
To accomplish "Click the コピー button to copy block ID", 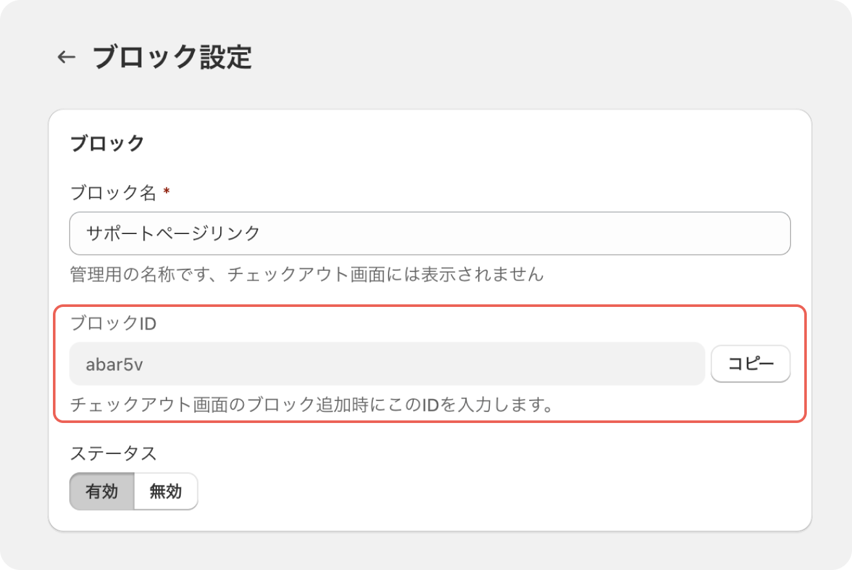I will [750, 364].
